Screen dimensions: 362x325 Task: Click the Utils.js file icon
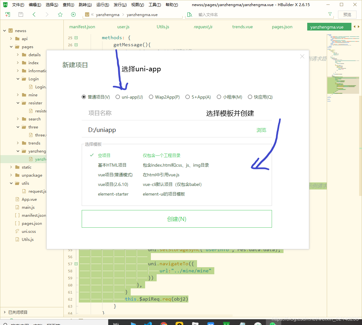(17, 239)
